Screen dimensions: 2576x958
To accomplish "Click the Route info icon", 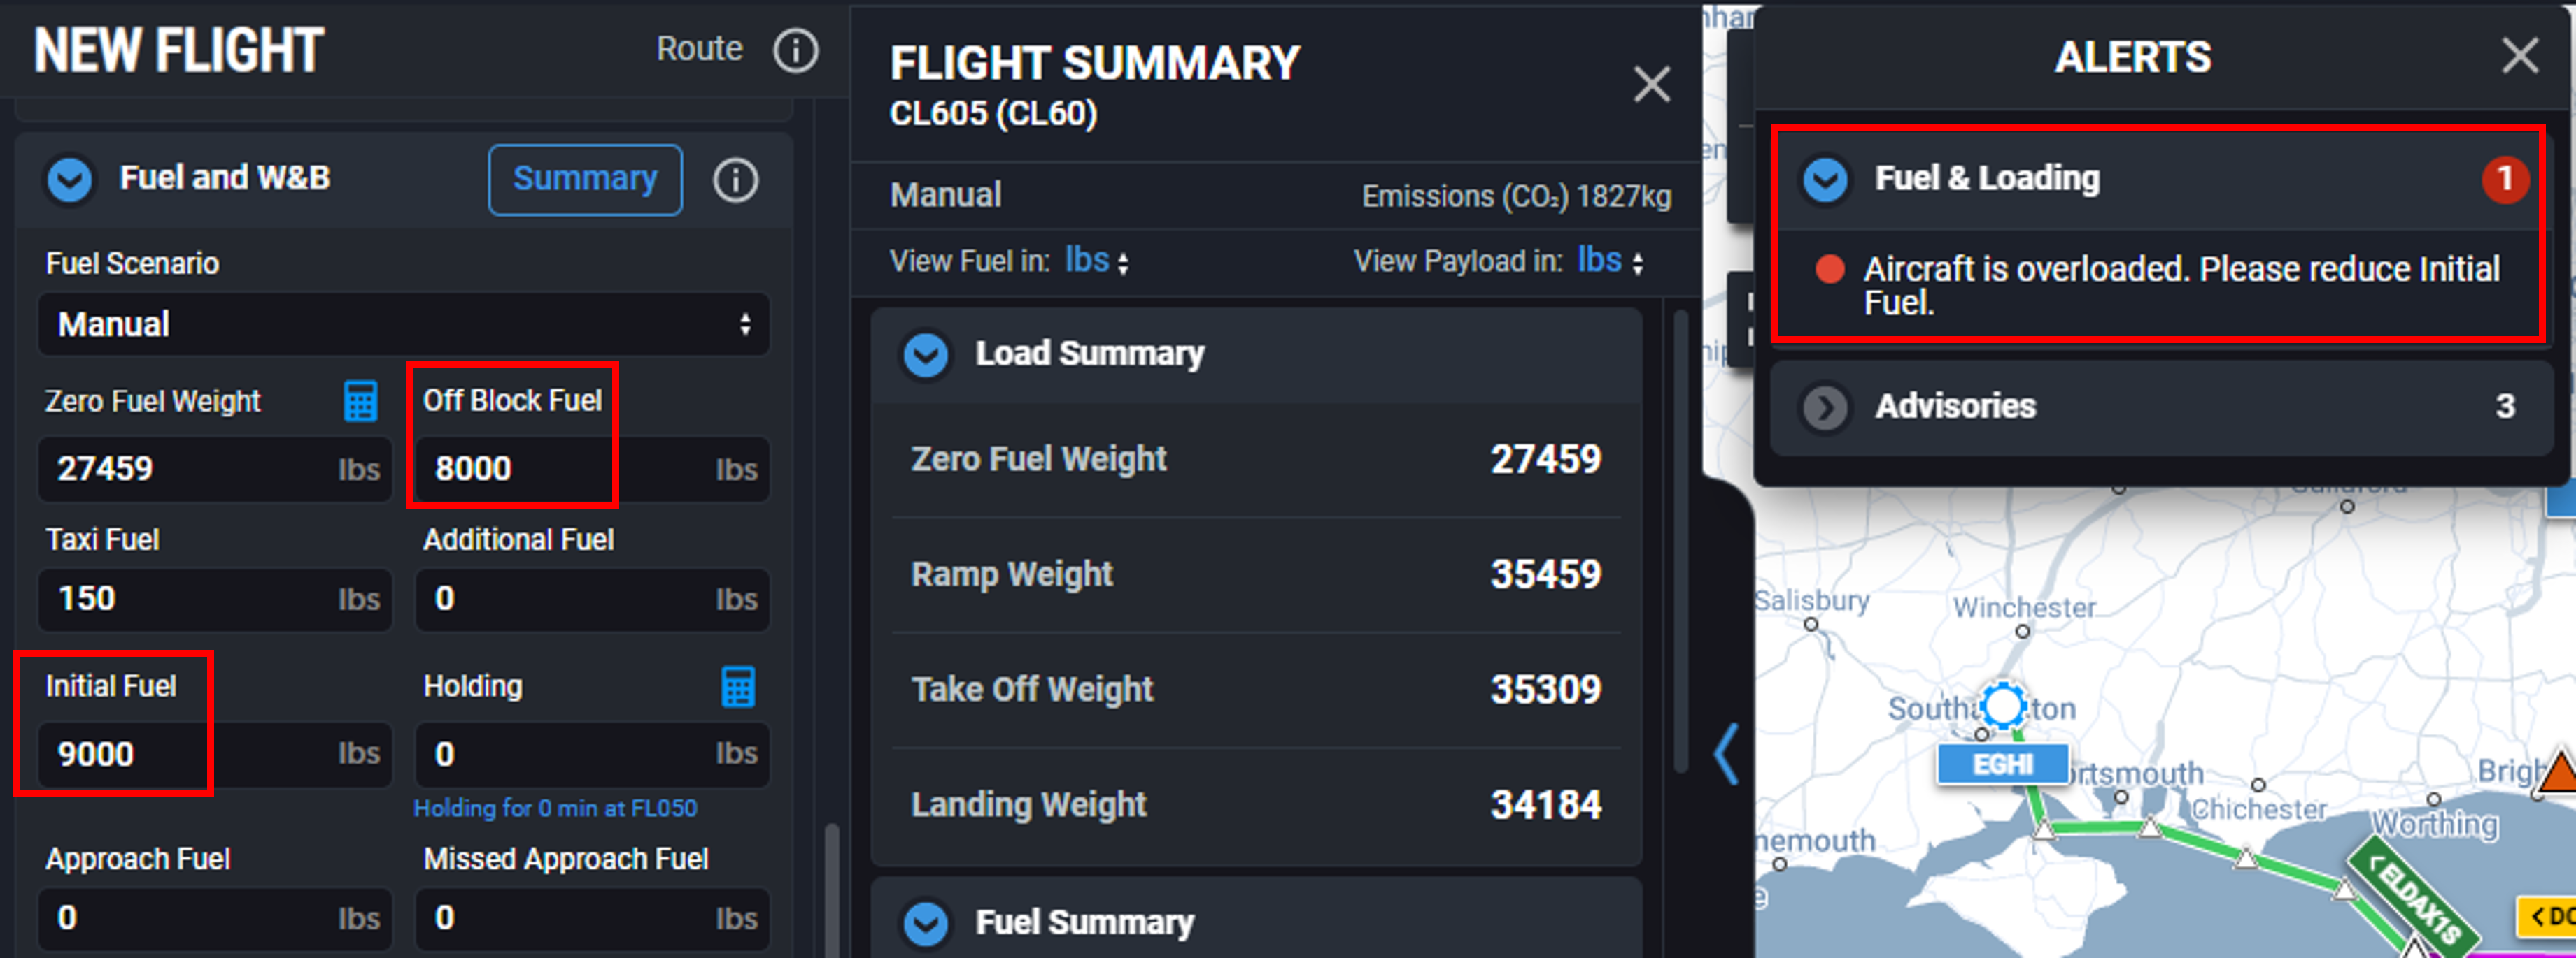I will [795, 50].
